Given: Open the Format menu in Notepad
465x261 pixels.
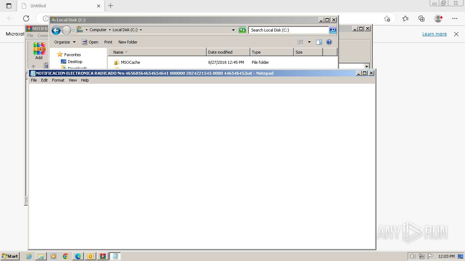Looking at the screenshot, I should tap(58, 80).
